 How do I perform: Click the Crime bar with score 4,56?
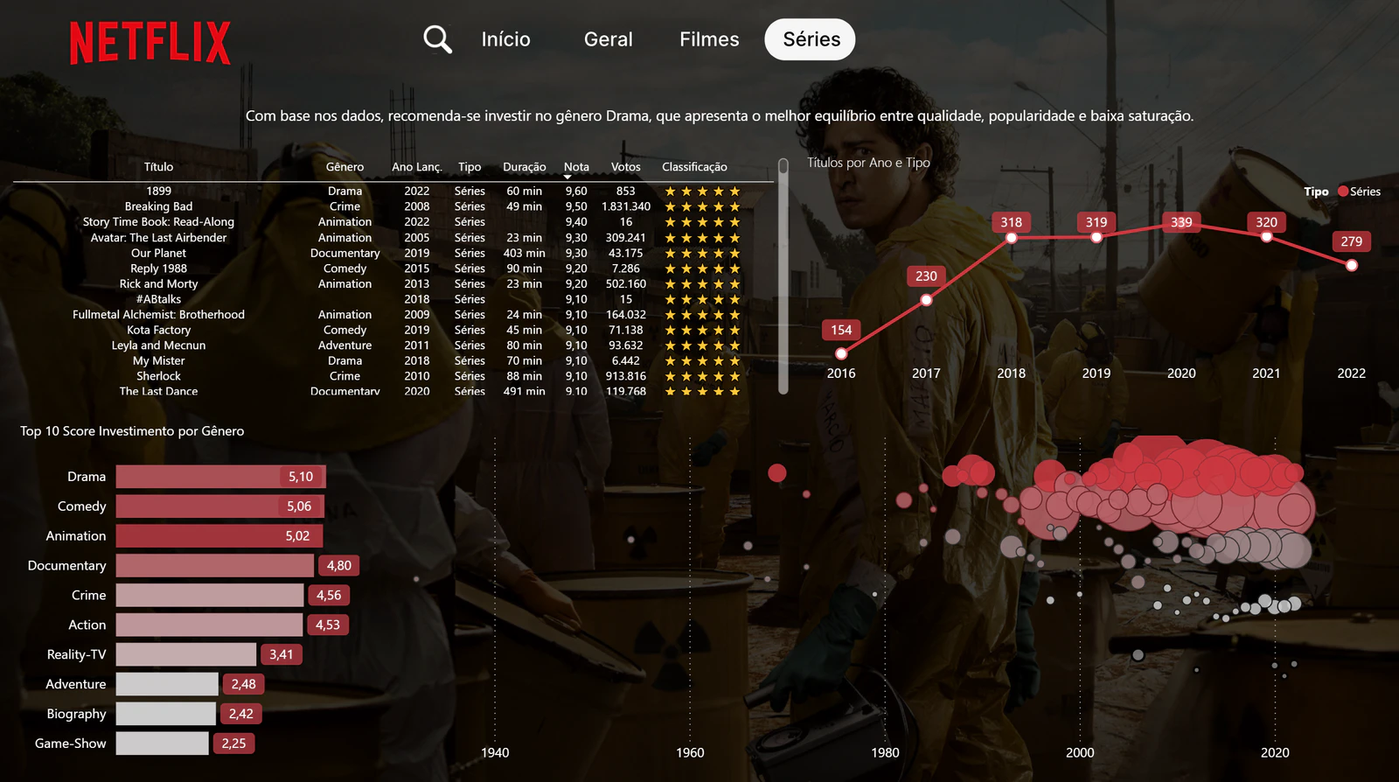[x=210, y=596]
